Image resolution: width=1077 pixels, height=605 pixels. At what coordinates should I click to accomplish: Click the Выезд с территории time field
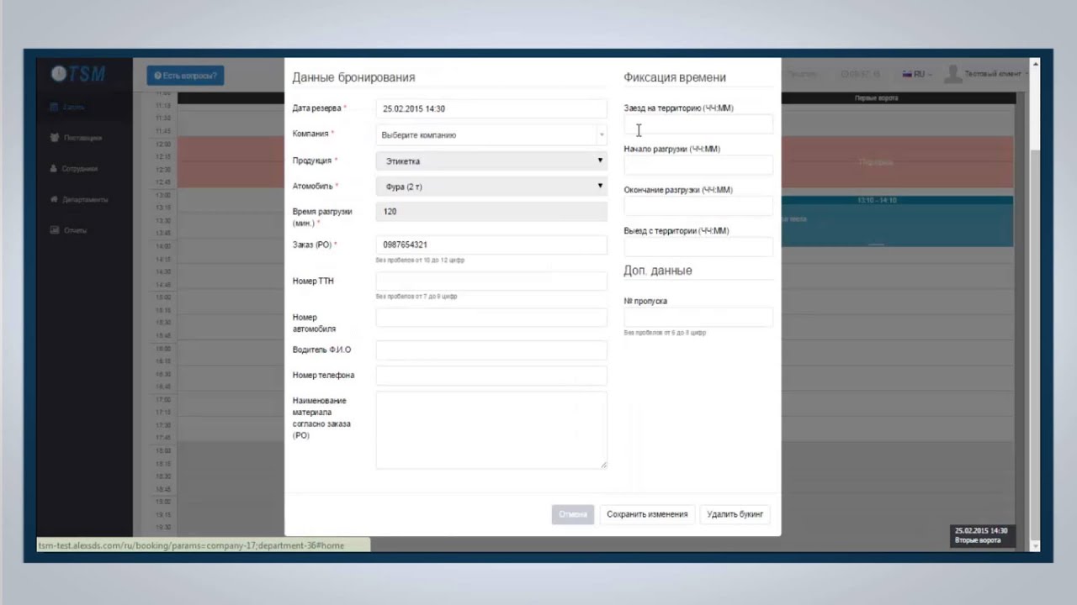[x=698, y=246]
